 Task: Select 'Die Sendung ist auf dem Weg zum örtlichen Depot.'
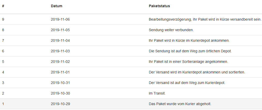click(x=190, y=51)
